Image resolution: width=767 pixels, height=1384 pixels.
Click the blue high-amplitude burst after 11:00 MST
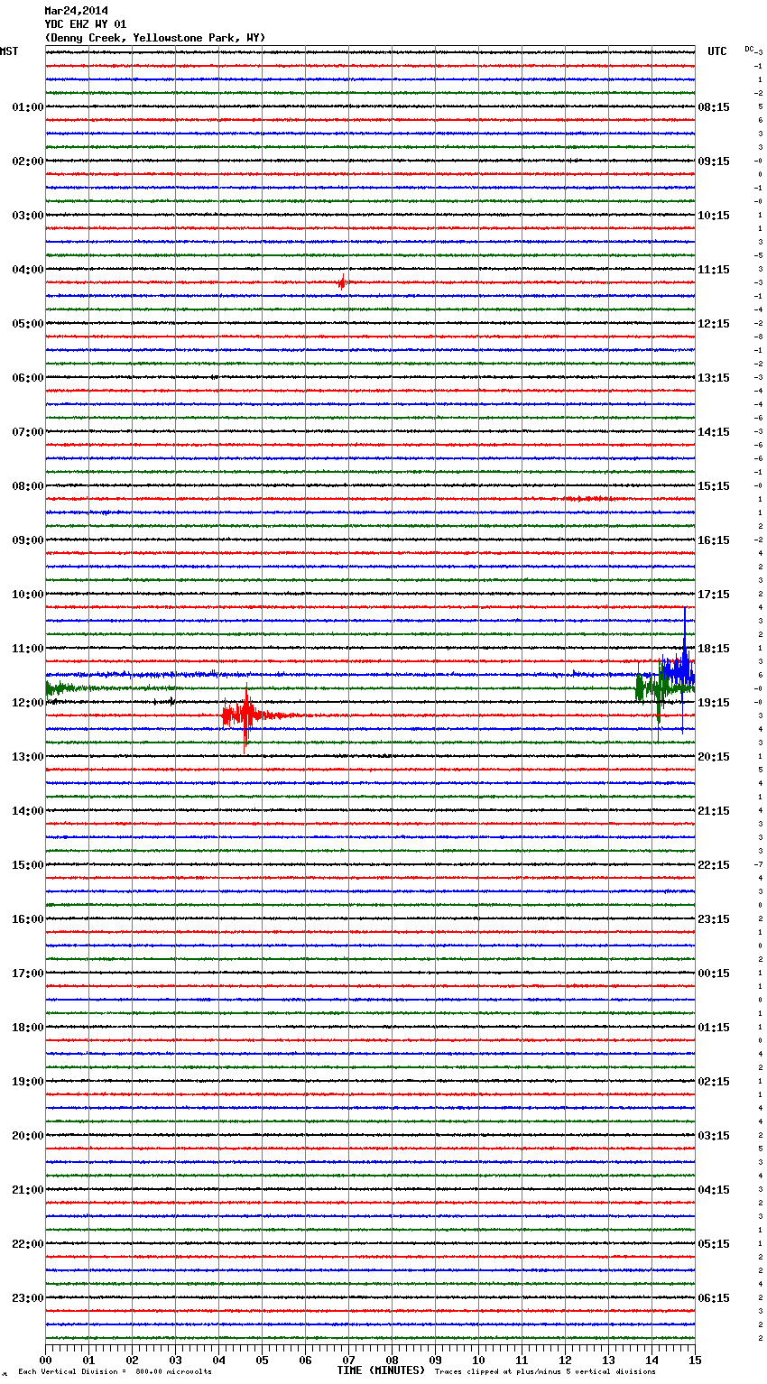click(x=679, y=669)
